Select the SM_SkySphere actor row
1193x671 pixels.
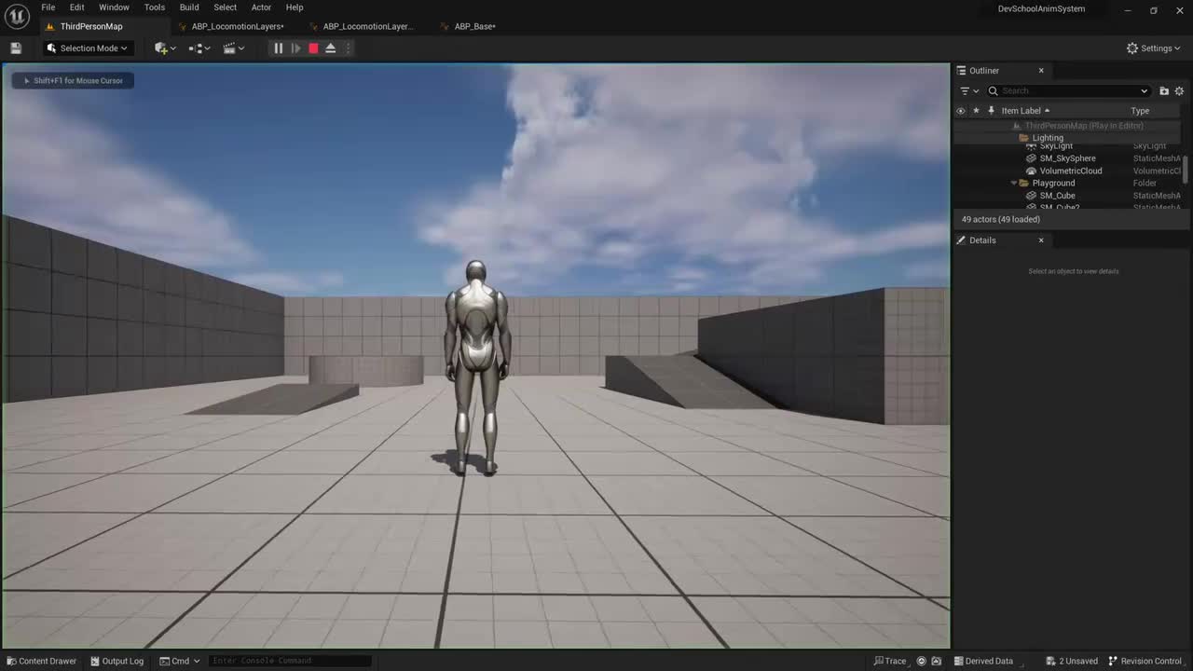(1068, 158)
